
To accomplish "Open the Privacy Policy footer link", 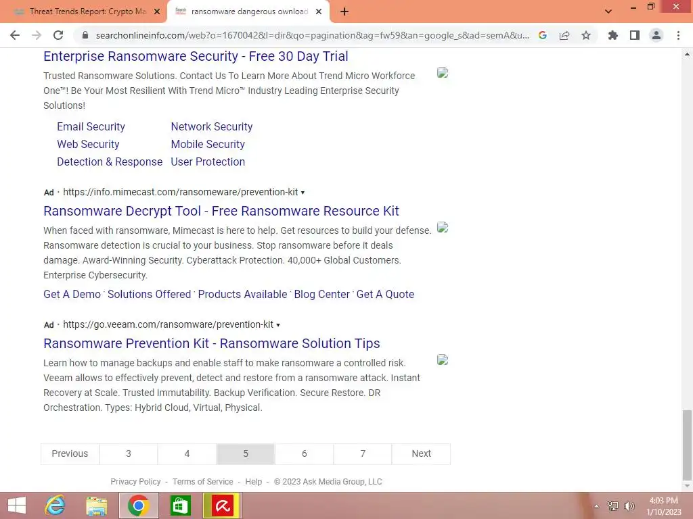I will point(135,481).
